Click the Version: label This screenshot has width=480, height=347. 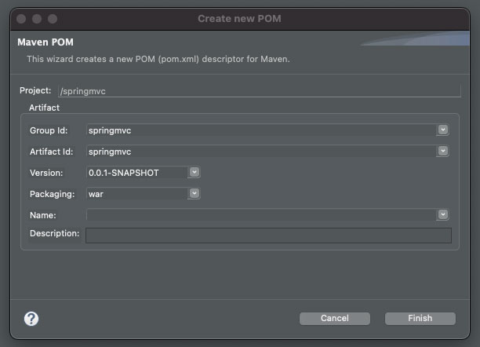pyautogui.click(x=46, y=173)
